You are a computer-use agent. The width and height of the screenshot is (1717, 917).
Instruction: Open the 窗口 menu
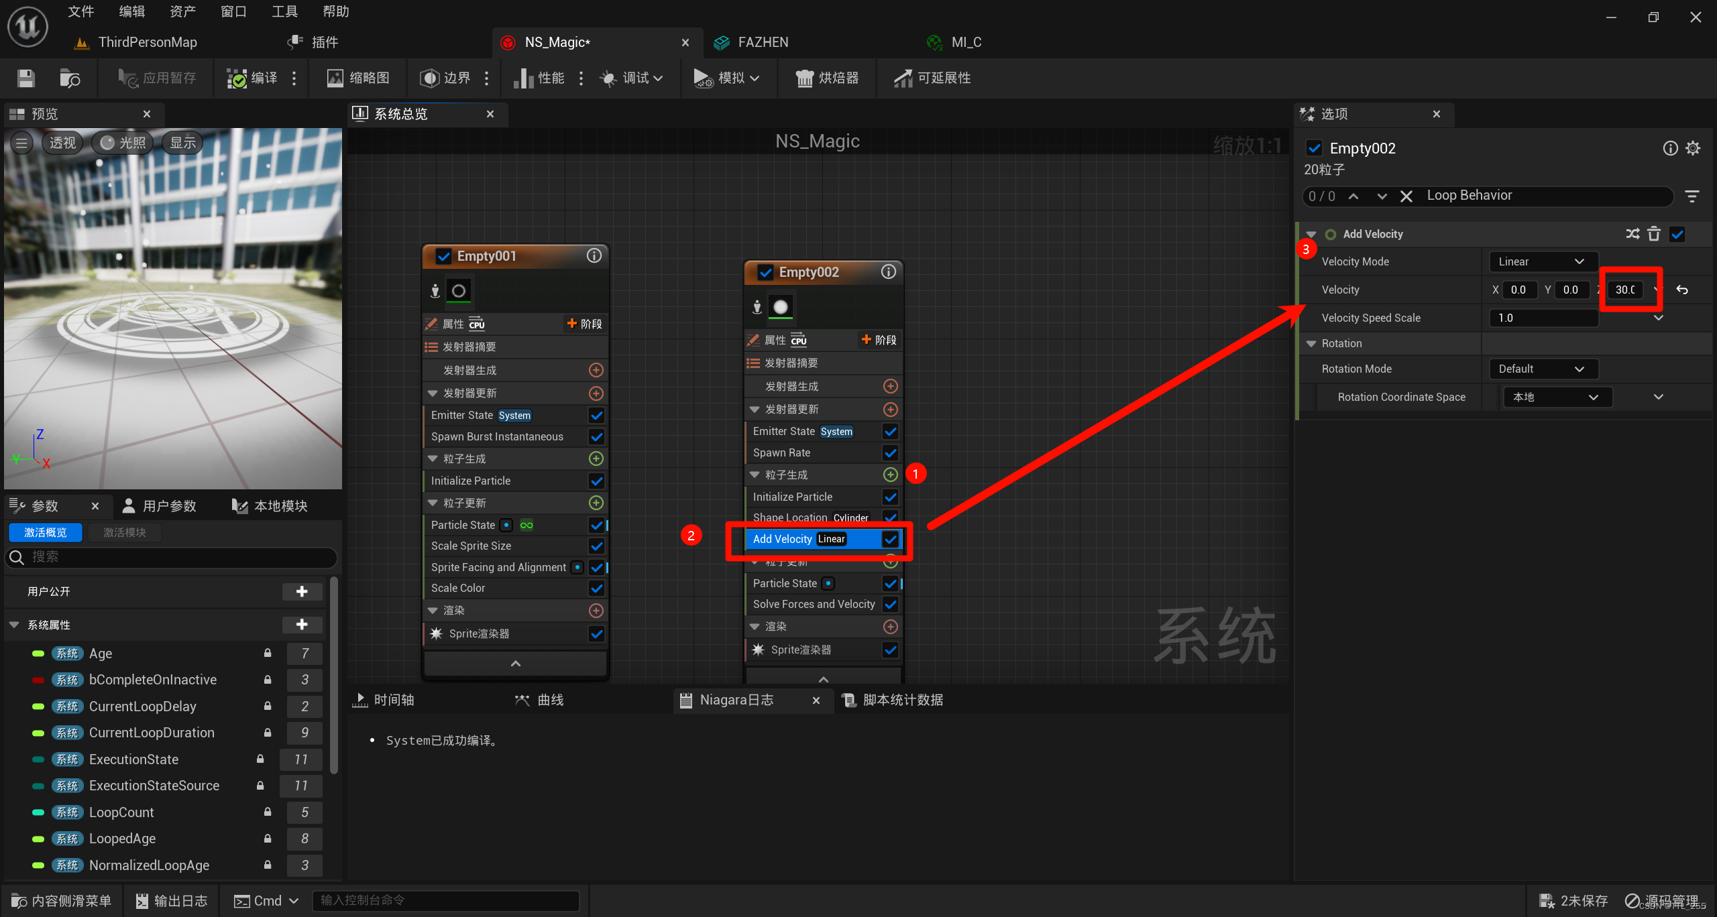pyautogui.click(x=233, y=11)
